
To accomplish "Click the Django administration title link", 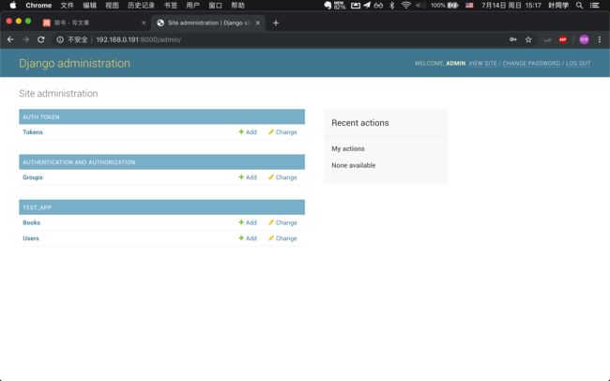I will coord(74,63).
